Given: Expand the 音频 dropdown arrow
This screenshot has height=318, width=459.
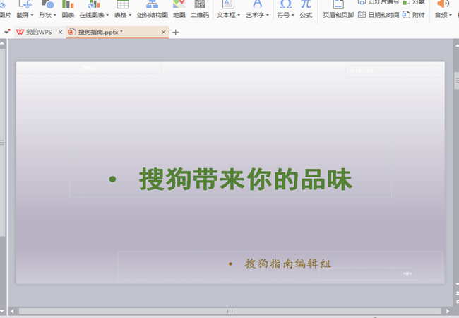Looking at the screenshot, I should click(x=451, y=16).
